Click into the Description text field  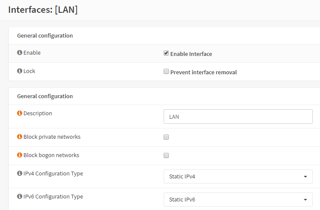[x=238, y=117]
